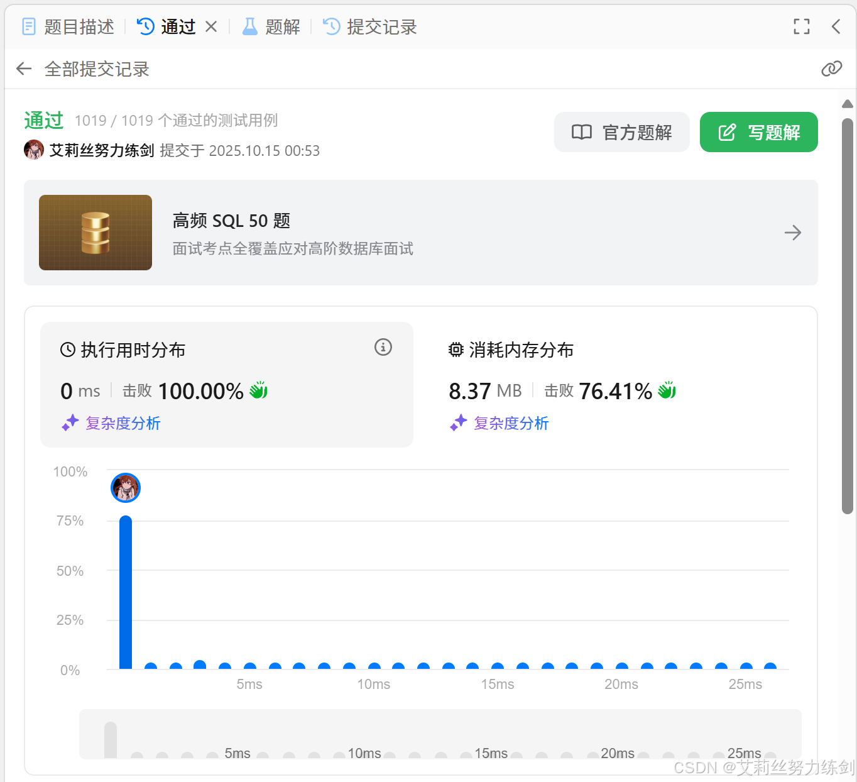Image resolution: width=857 pixels, height=782 pixels.
Task: Open the 提交记录 tab
Action: click(x=369, y=27)
